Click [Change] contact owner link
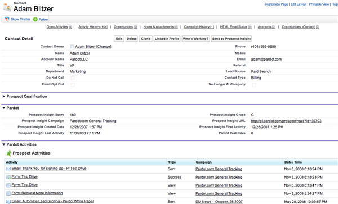This screenshot has width=338, height=204. coord(104,47)
